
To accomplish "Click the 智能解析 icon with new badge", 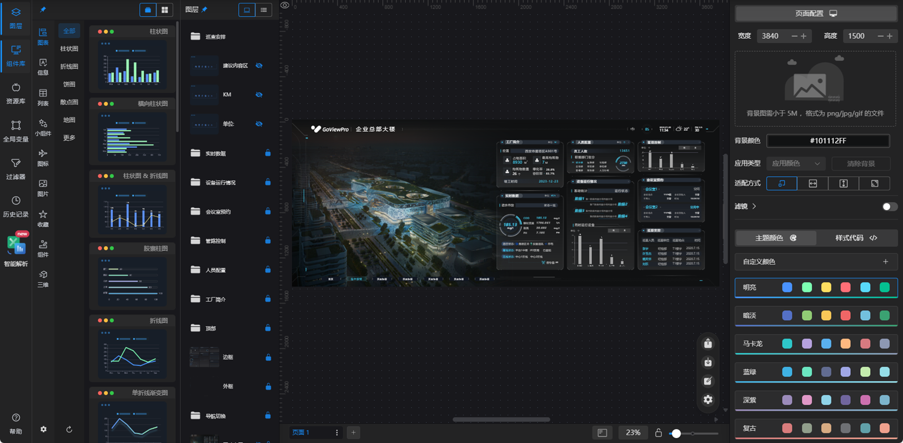I will click(x=16, y=250).
